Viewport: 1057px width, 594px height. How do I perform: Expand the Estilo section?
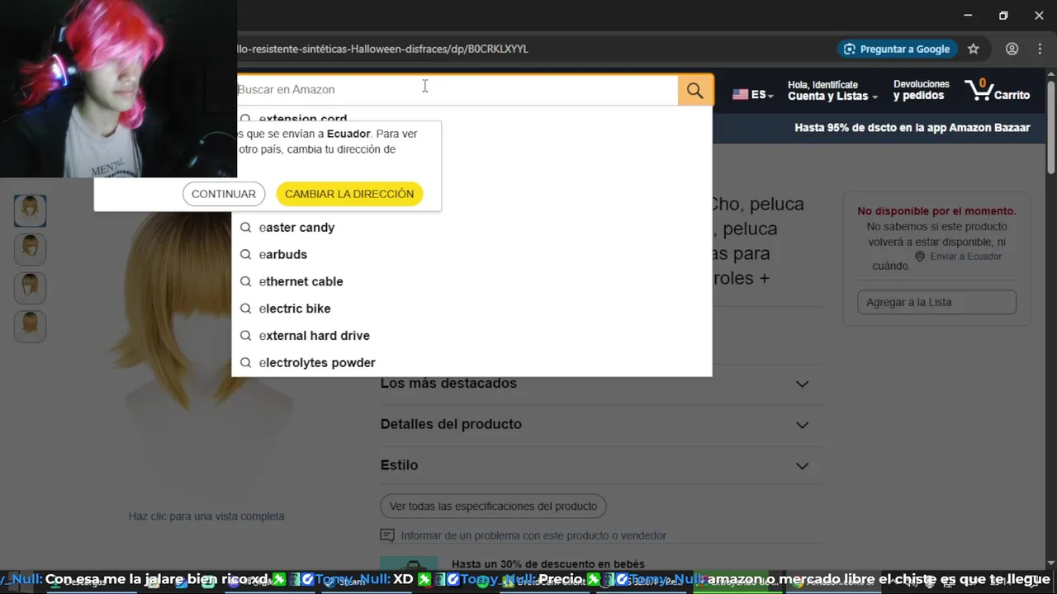pyautogui.click(x=600, y=465)
